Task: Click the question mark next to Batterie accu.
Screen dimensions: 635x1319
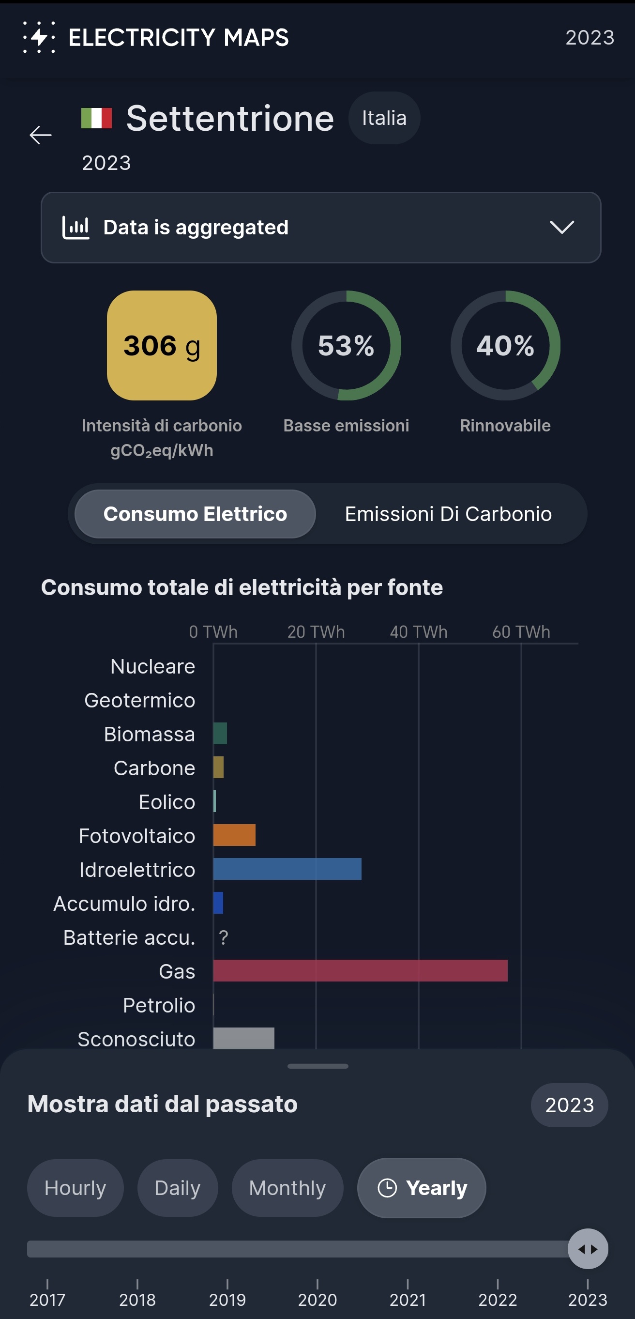Action: click(223, 937)
